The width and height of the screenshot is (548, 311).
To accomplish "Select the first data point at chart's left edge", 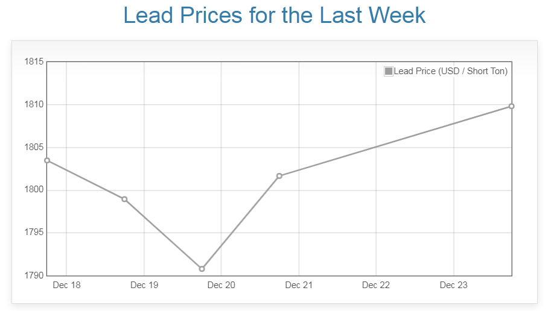I will 47,160.
